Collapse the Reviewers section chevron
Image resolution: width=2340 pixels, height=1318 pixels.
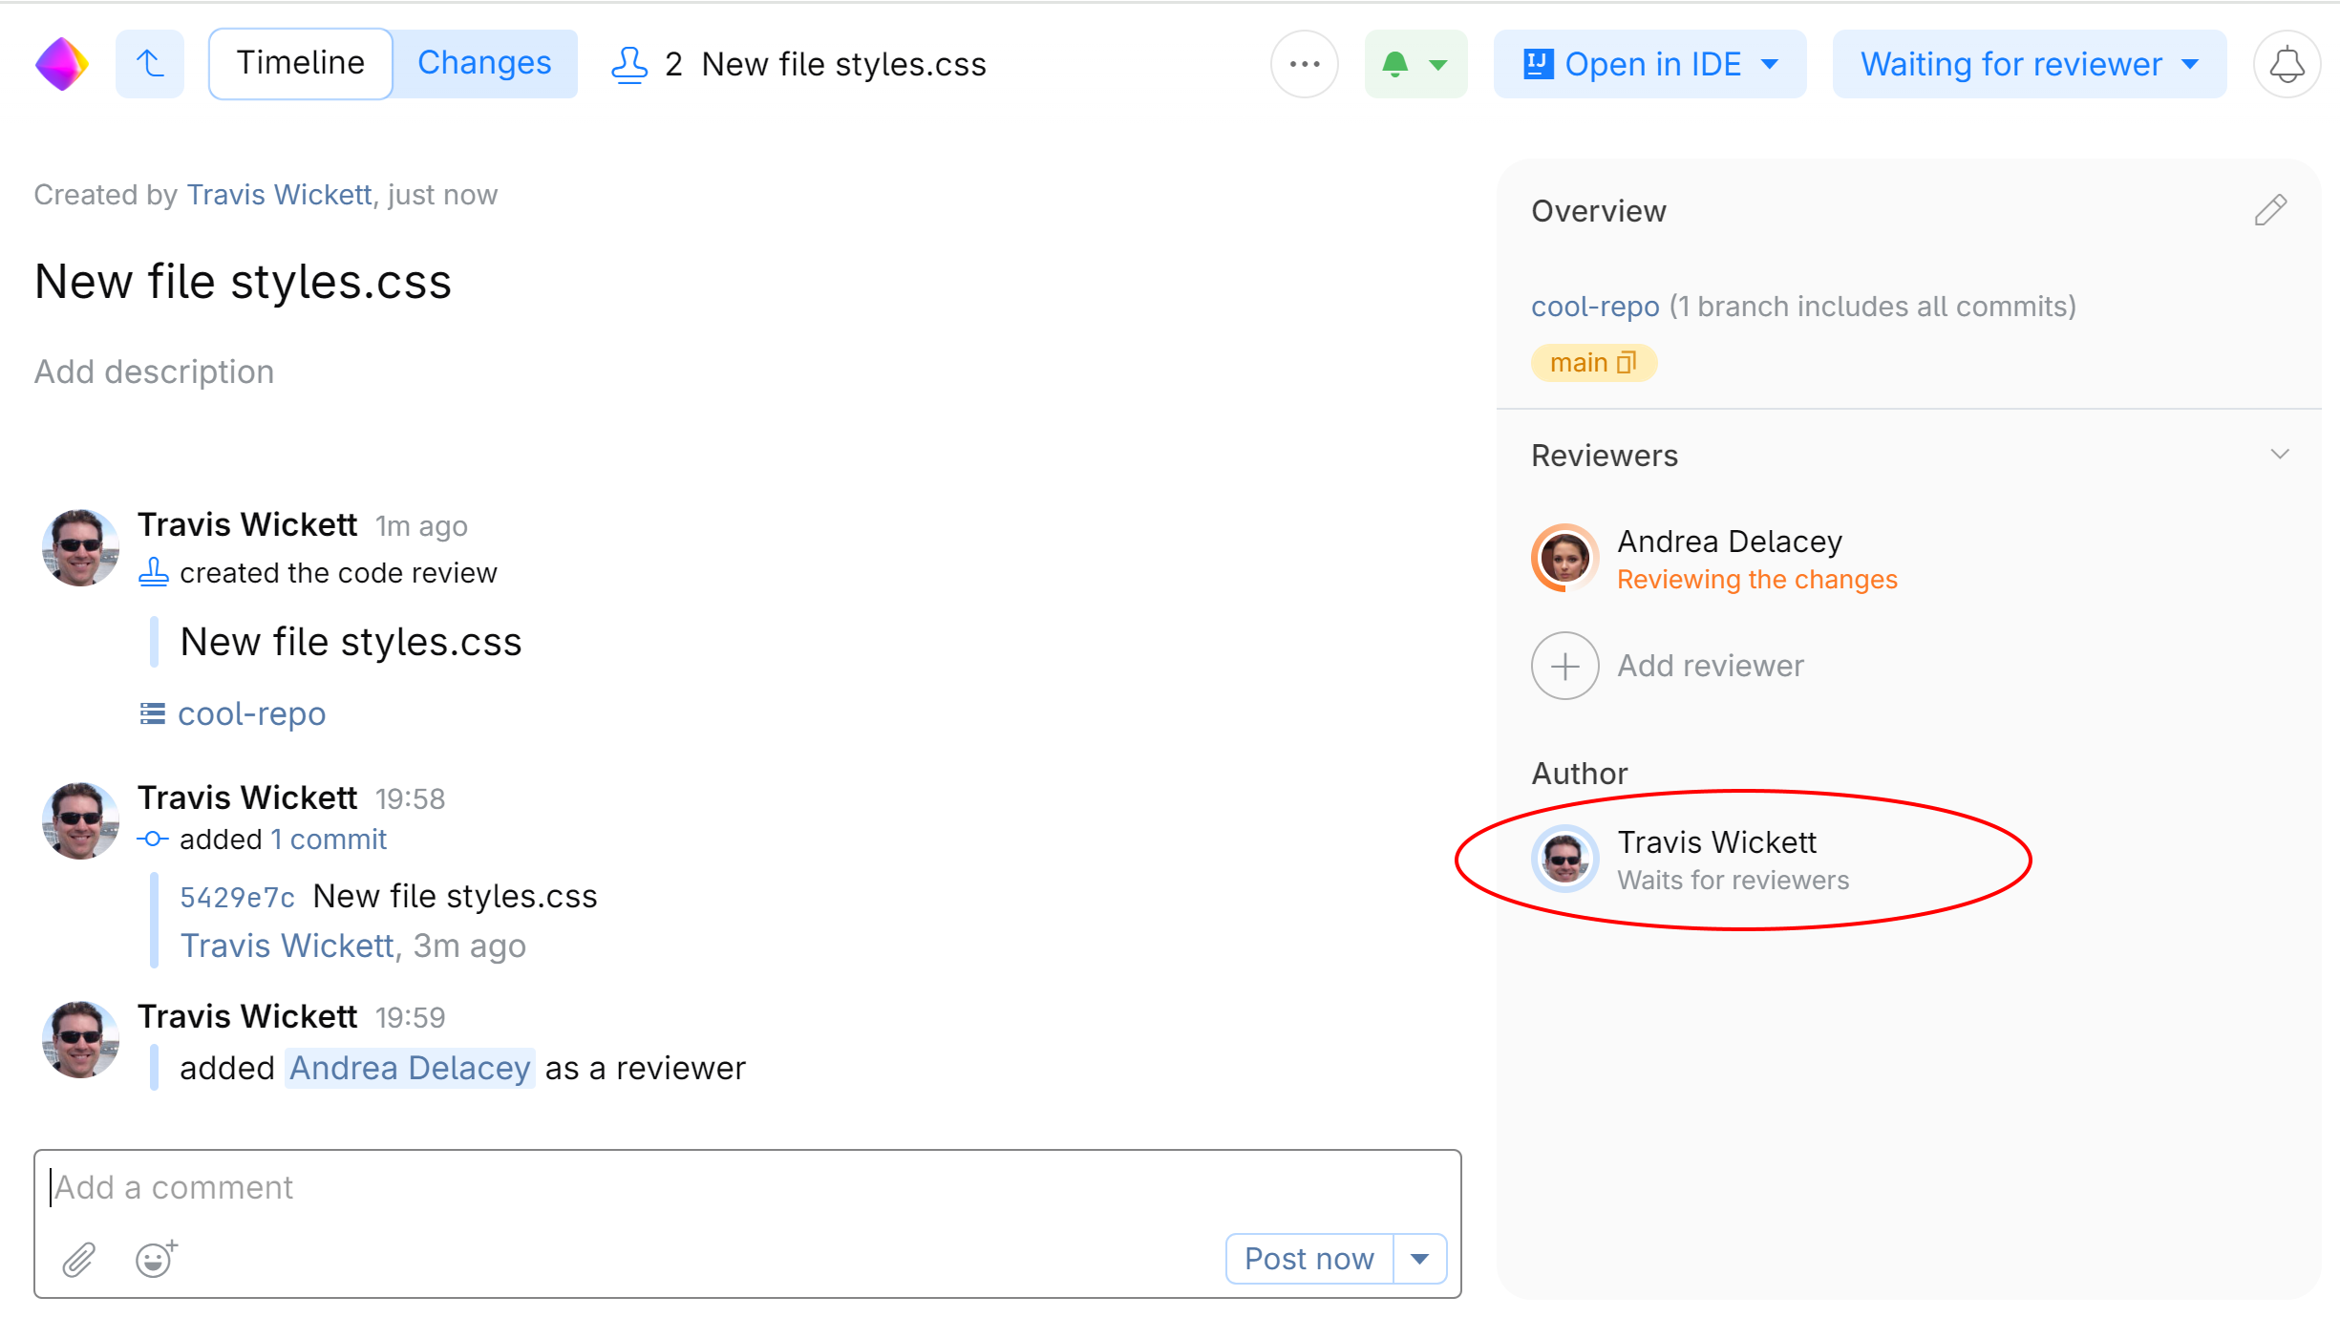click(x=2280, y=455)
